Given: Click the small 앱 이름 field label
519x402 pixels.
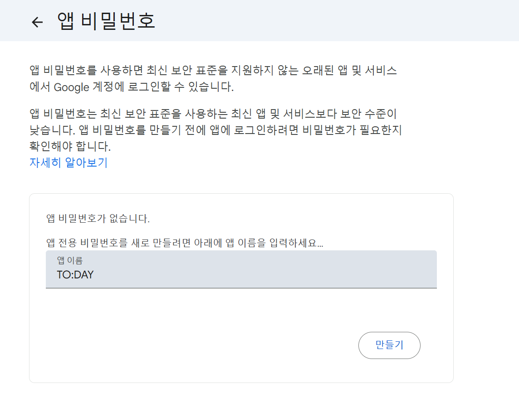Looking at the screenshot, I should (70, 260).
